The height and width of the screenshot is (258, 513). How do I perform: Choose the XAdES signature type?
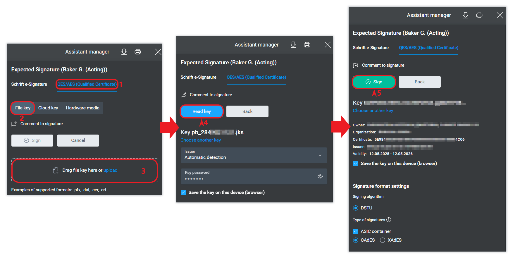(382, 240)
